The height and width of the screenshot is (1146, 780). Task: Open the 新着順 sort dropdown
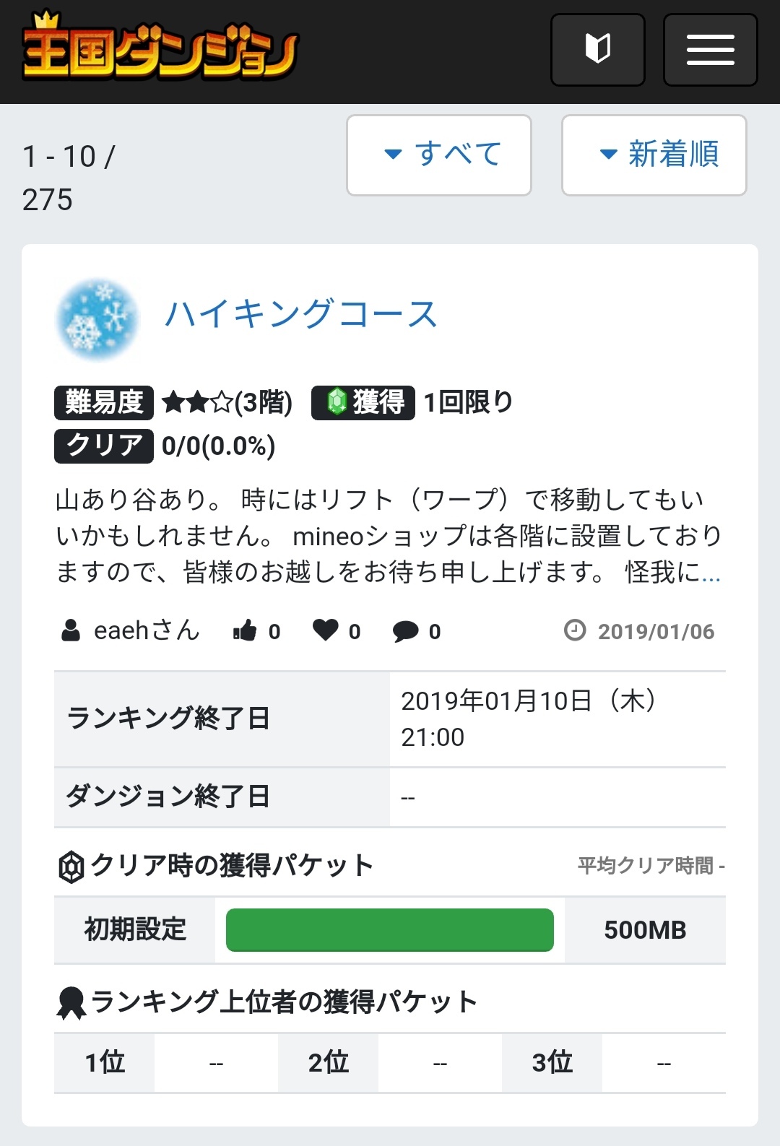click(654, 155)
